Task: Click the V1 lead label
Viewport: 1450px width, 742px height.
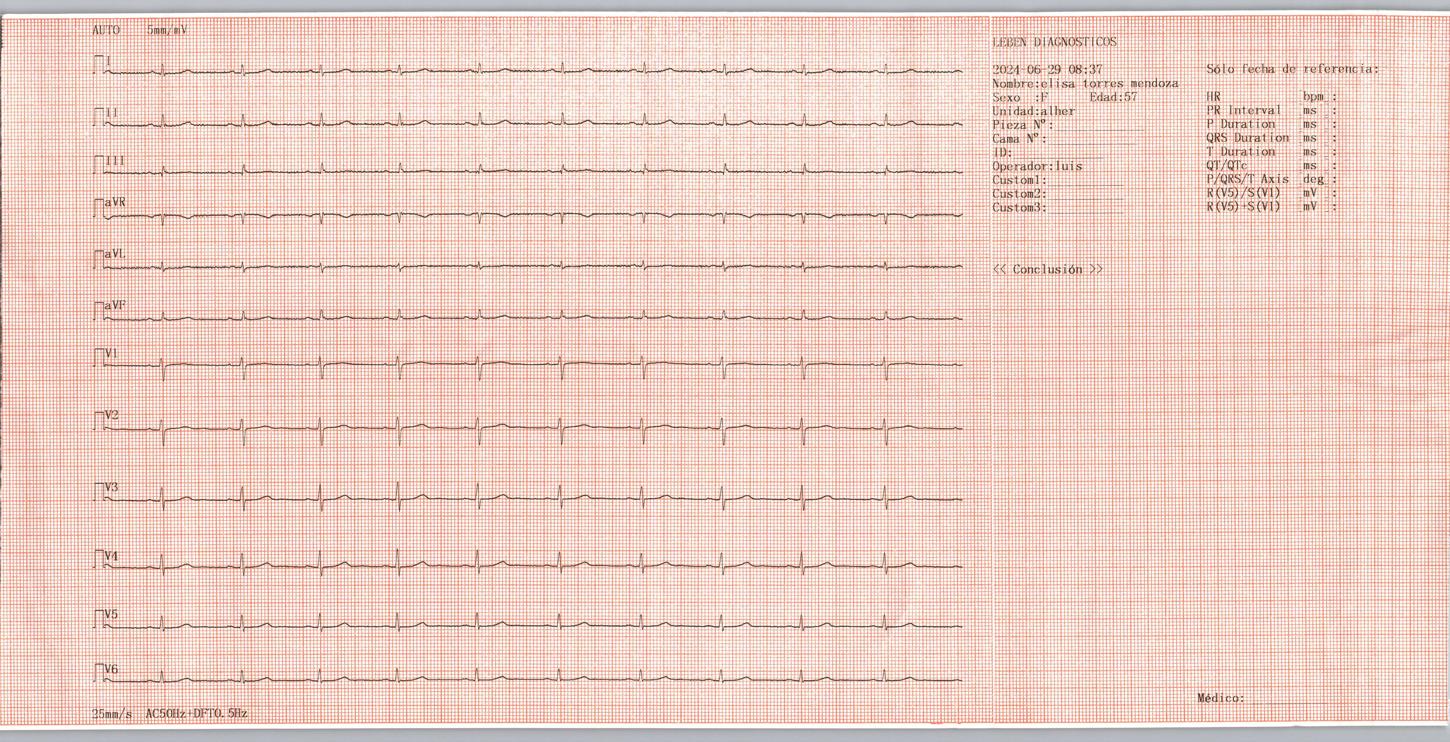Action: 112,353
